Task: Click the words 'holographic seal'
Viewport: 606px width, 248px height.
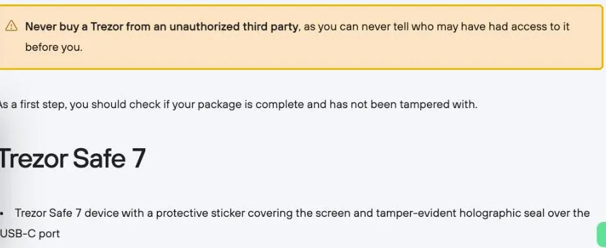Action: click(489, 213)
